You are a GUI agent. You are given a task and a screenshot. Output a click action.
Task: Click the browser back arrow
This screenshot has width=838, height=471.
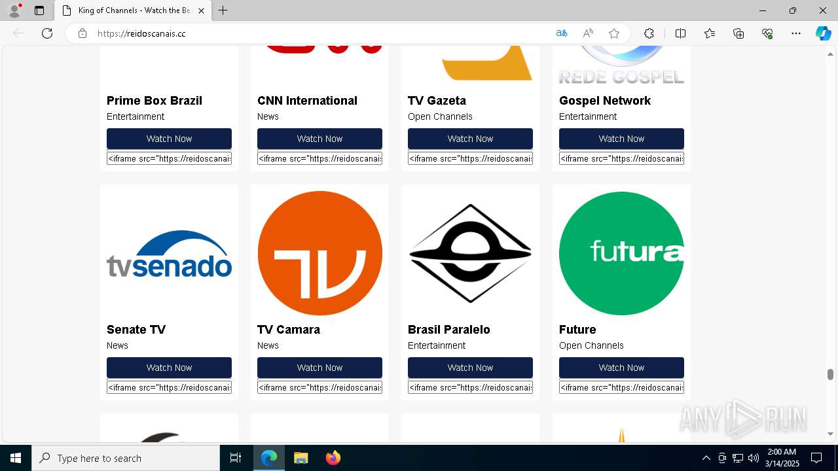pos(18,33)
